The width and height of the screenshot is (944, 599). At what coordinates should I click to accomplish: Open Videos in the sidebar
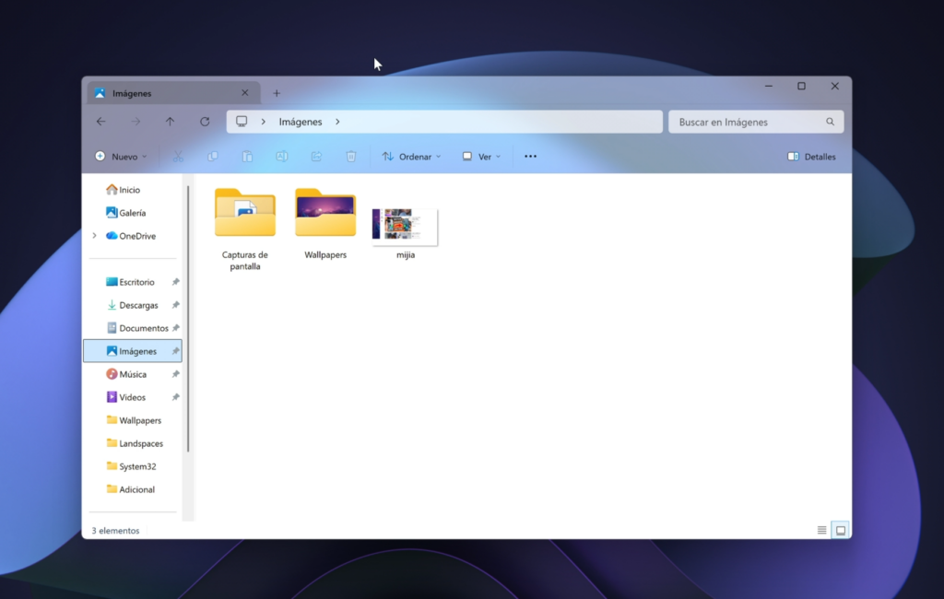coord(132,397)
